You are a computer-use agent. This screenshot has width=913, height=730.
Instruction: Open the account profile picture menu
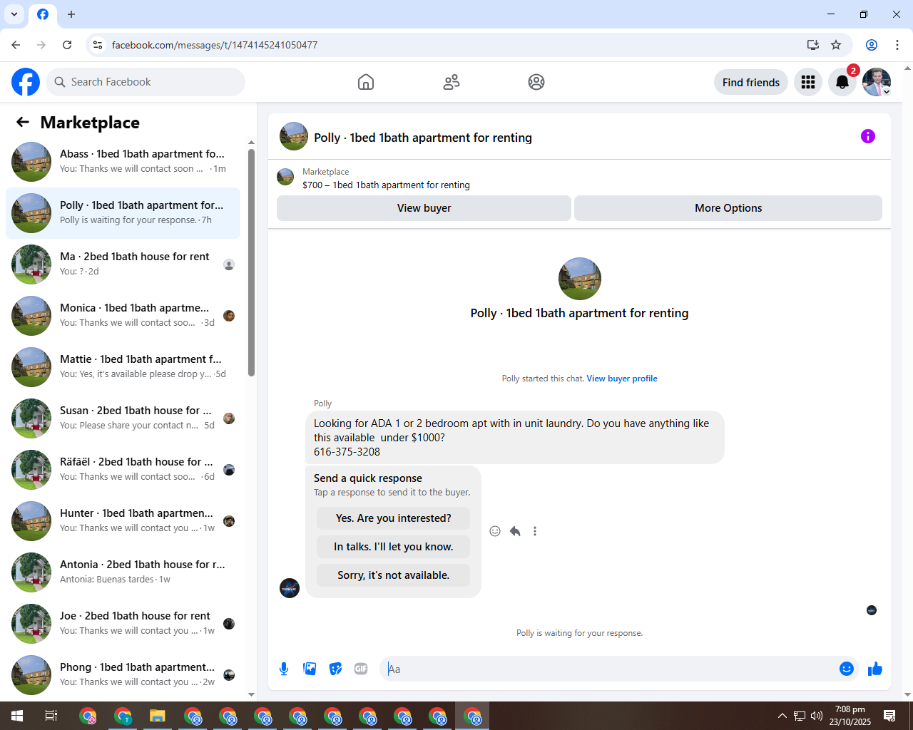pyautogui.click(x=877, y=82)
